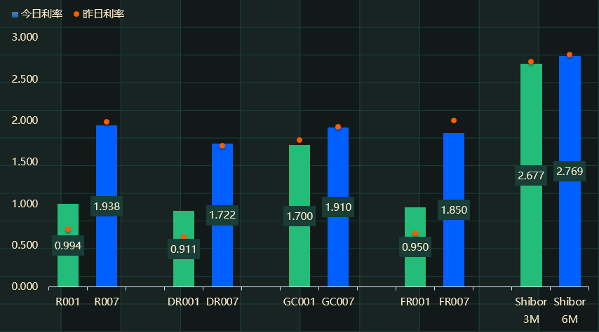Click the 0.911 value label

184,249
